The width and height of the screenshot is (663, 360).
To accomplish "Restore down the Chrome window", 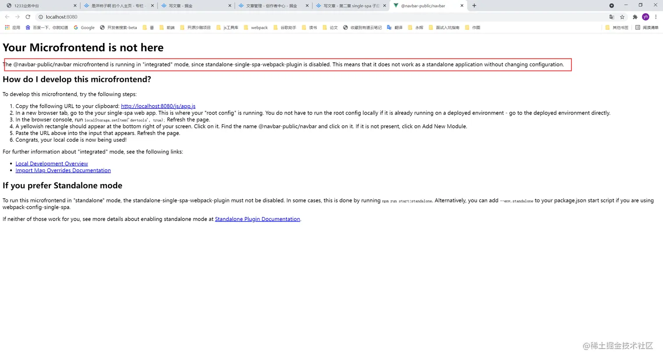I will (641, 5).
